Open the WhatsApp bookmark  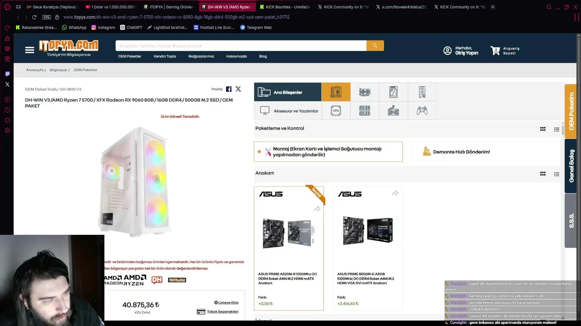[74, 27]
